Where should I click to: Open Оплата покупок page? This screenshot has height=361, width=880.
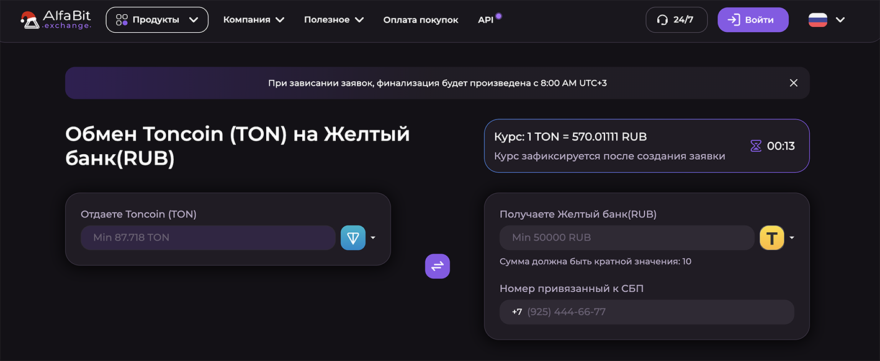[421, 20]
